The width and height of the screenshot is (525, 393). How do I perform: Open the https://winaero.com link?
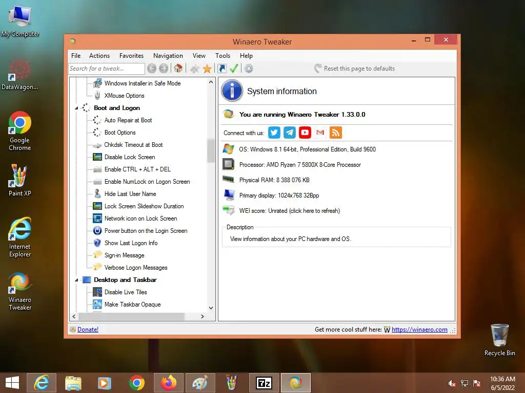(419, 330)
